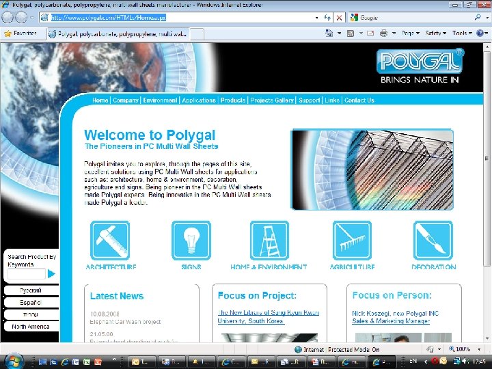Click the browser Forward button

coord(21,18)
